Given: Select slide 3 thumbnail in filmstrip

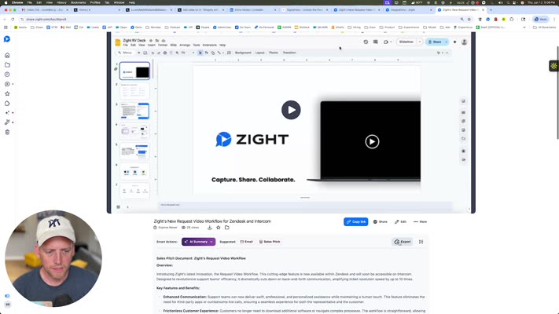Looking at the screenshot, I should pyautogui.click(x=134, y=111).
